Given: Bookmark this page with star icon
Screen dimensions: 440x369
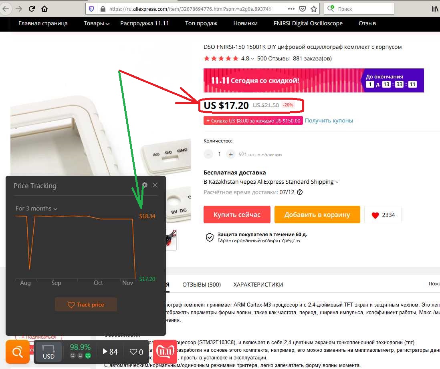Looking at the screenshot, I should (x=314, y=9).
